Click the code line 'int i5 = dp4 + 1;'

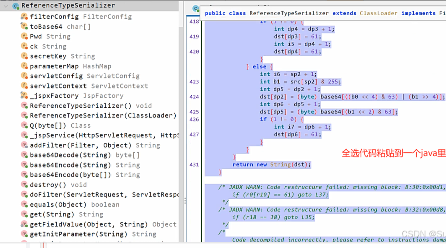pyautogui.click(x=302, y=44)
